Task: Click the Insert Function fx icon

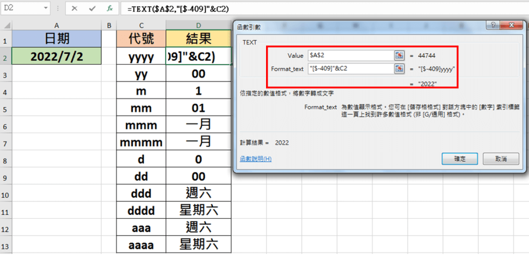Action: click(x=109, y=9)
